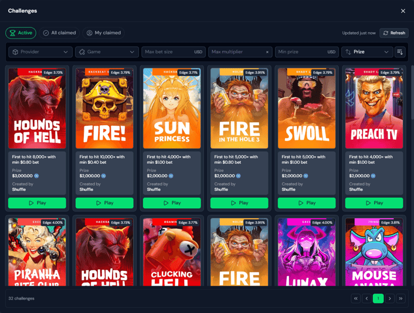Open the All claimed tab
414x313 pixels.
point(59,33)
